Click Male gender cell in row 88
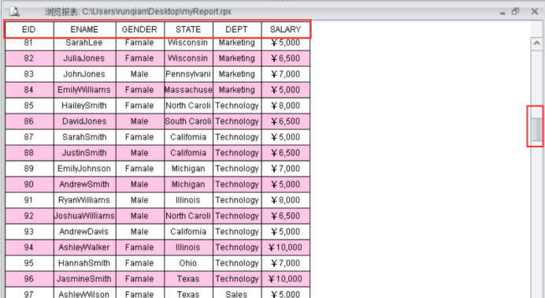Viewport: 545px width, 298px height. pyautogui.click(x=140, y=153)
